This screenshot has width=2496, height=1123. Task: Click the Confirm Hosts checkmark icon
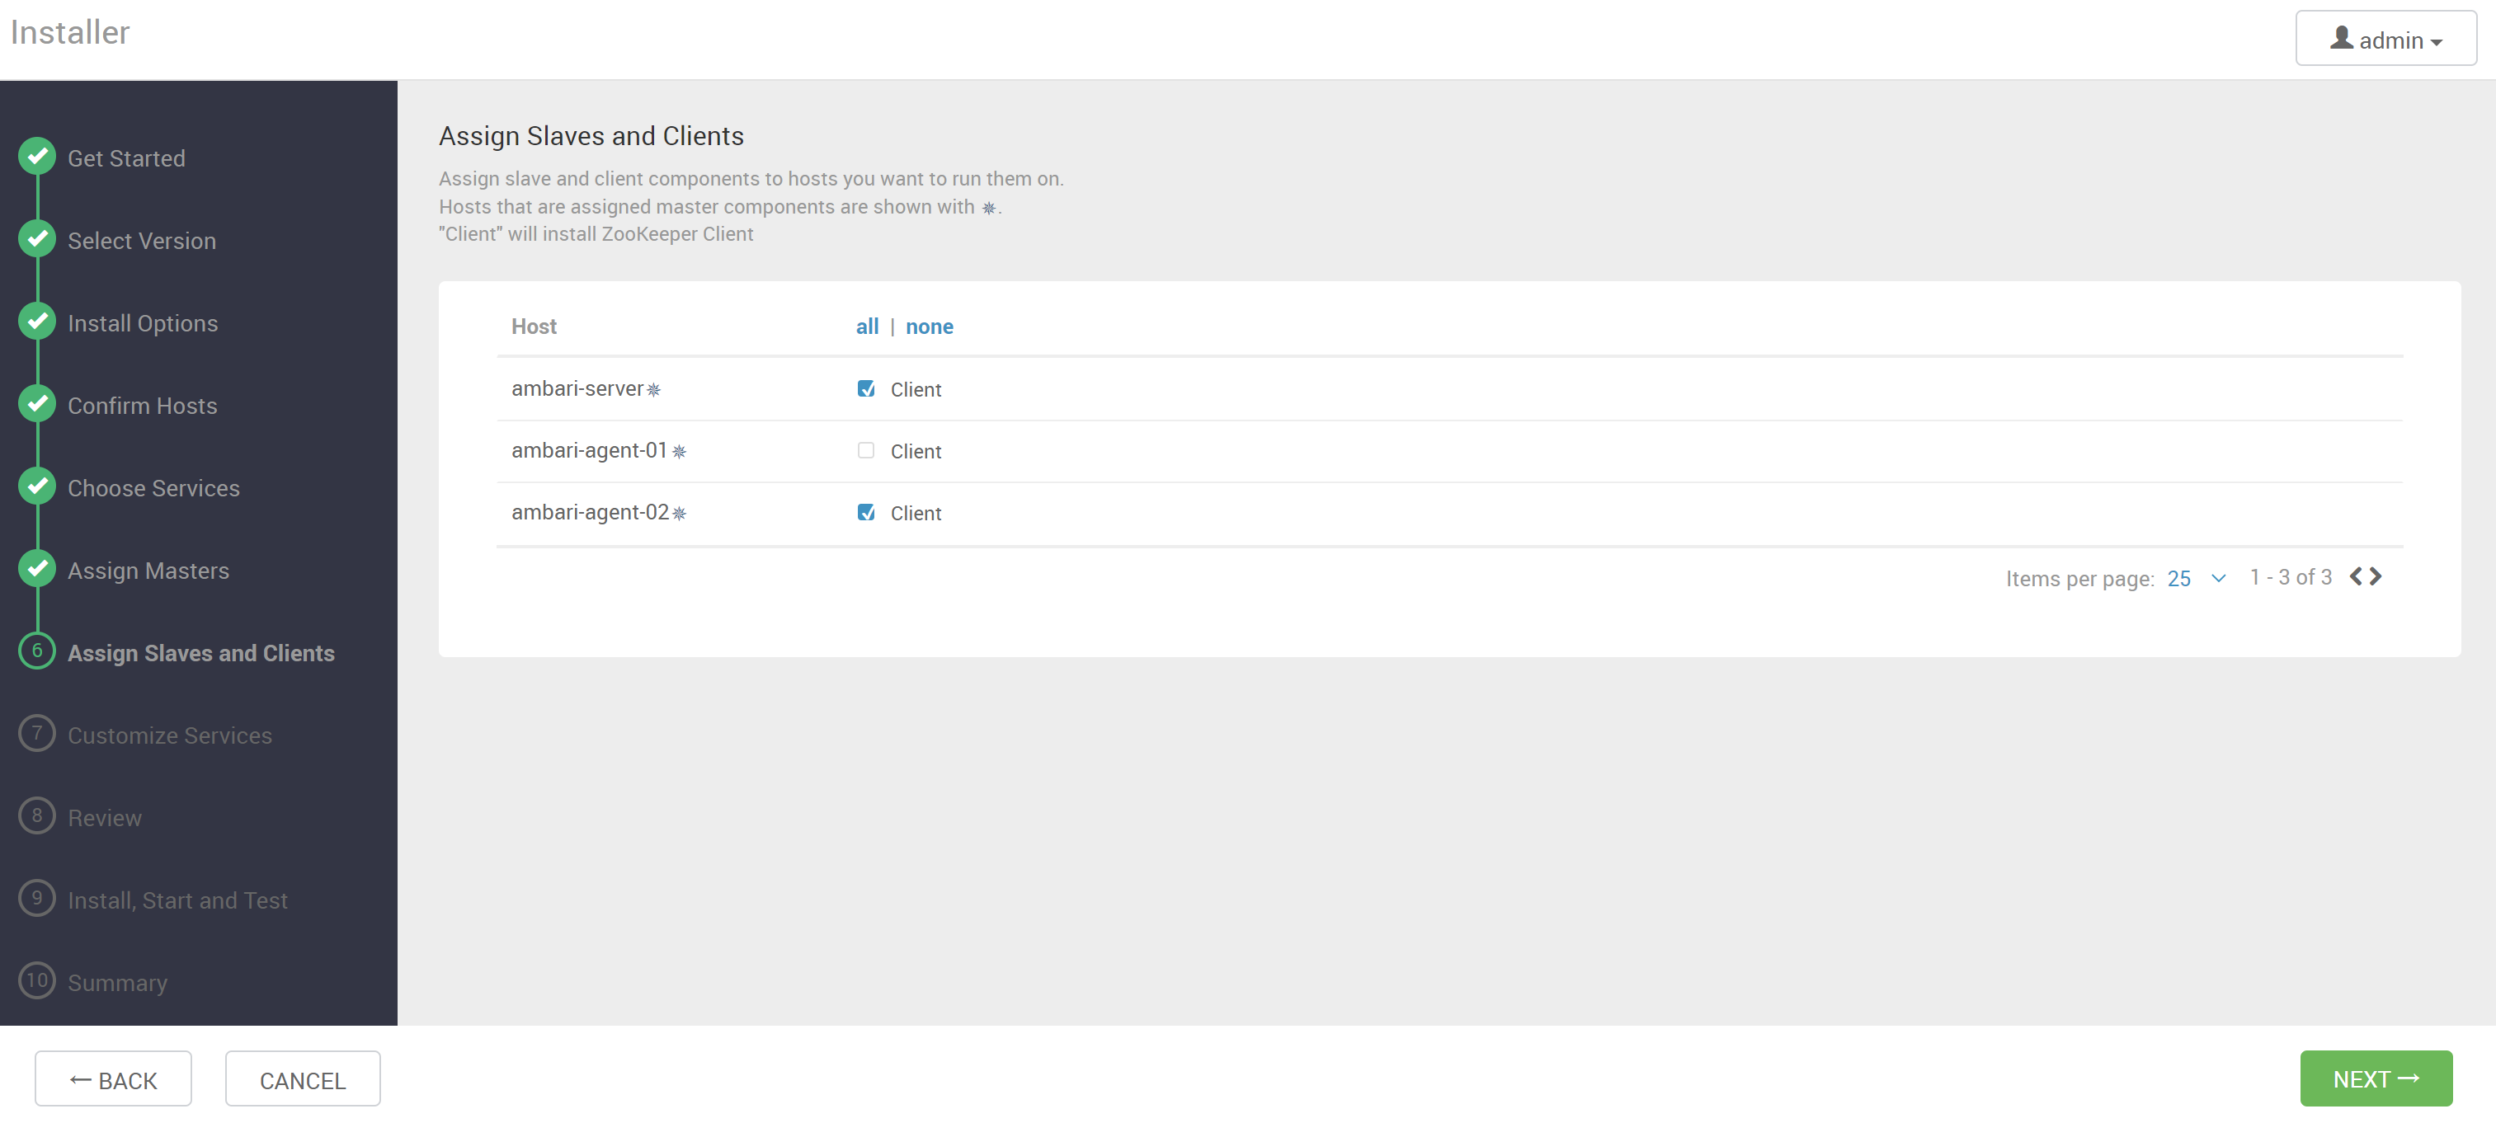coord(37,404)
